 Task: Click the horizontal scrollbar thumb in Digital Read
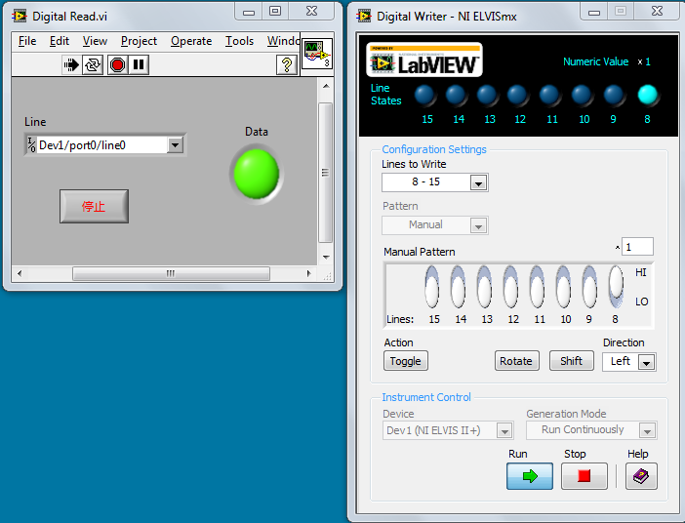171,273
